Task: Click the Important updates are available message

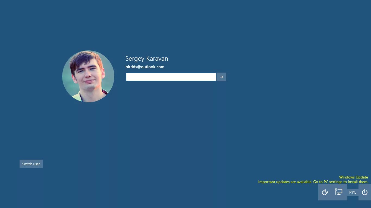Action: pos(313,182)
